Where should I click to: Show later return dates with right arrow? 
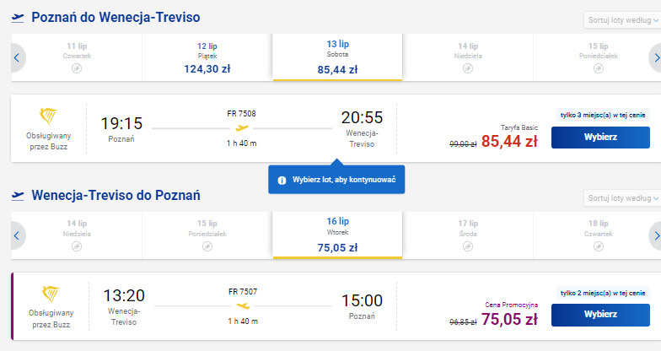pyautogui.click(x=656, y=235)
